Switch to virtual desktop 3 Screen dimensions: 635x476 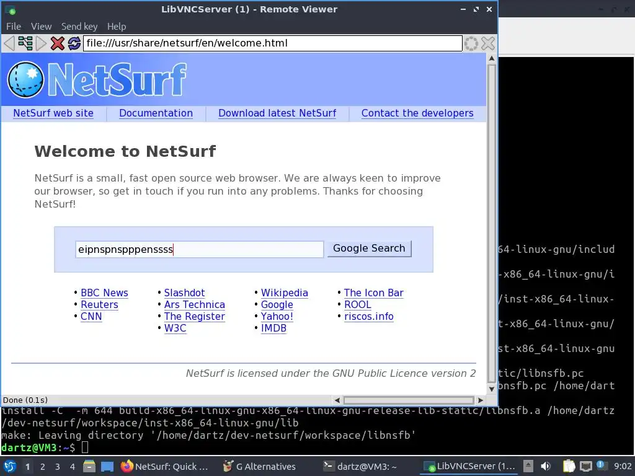click(58, 467)
